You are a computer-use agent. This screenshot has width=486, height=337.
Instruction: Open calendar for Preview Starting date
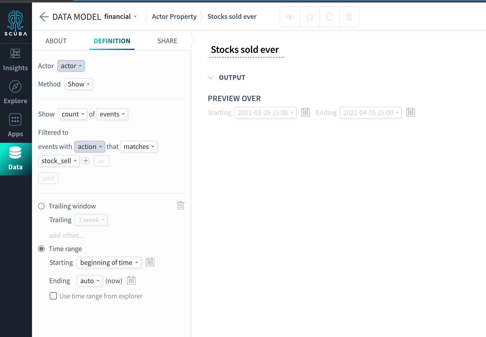point(305,112)
